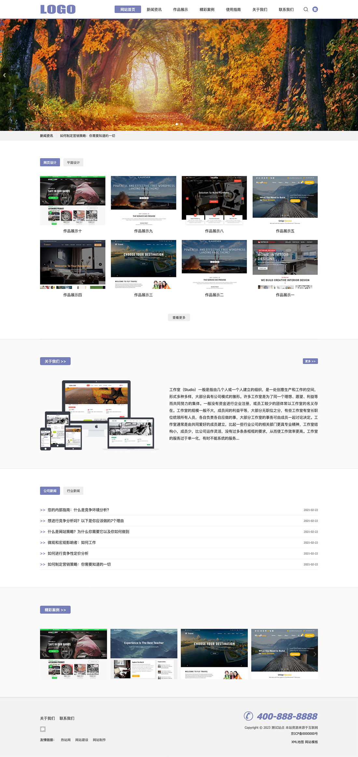Open 使用指南 navigation item

coord(233,9)
